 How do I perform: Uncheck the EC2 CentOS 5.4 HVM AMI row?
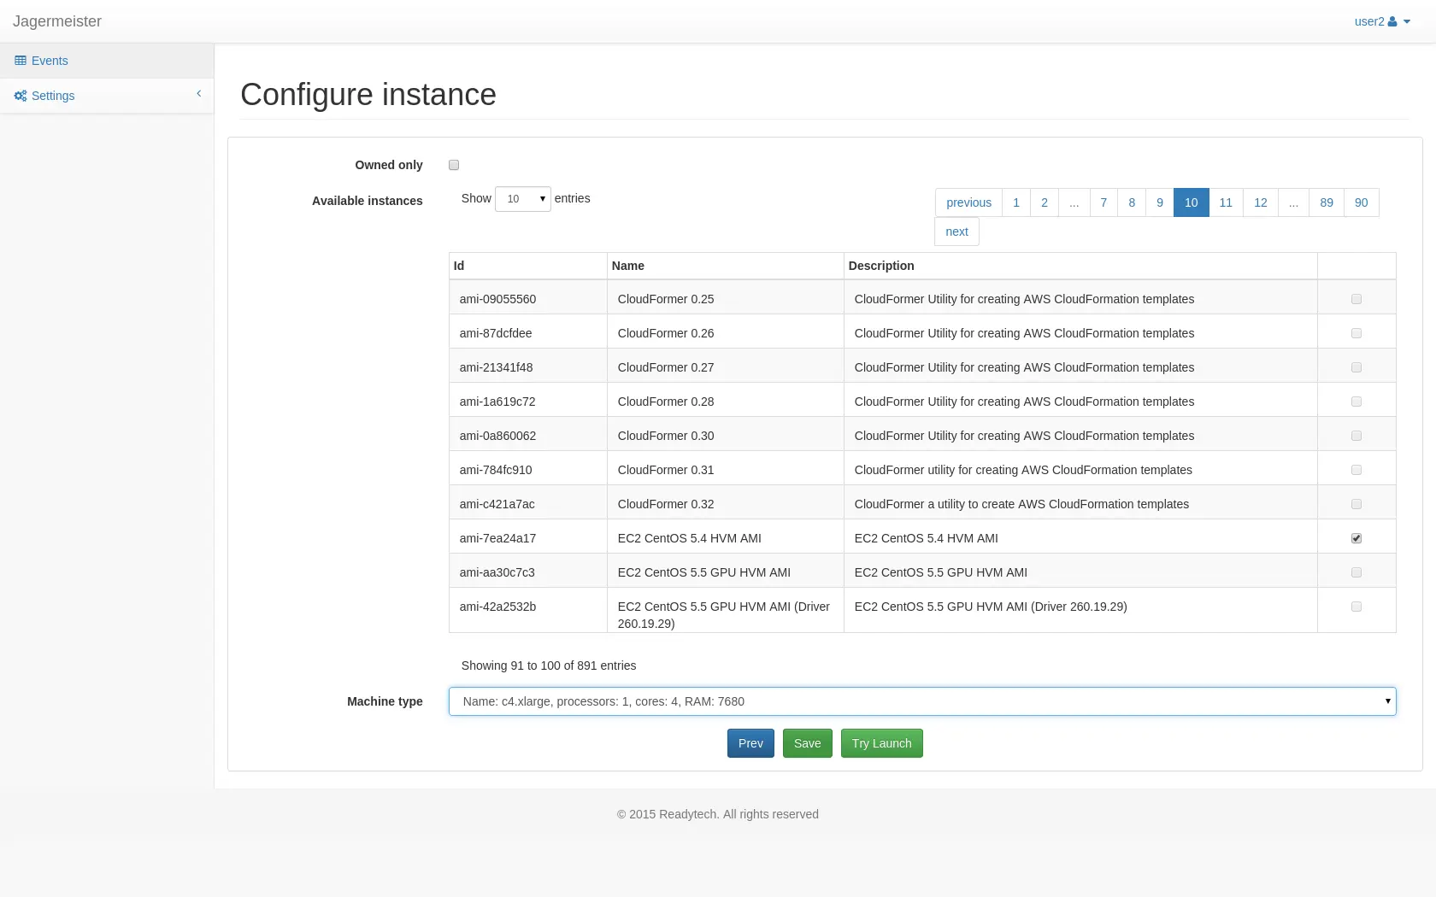click(1357, 538)
